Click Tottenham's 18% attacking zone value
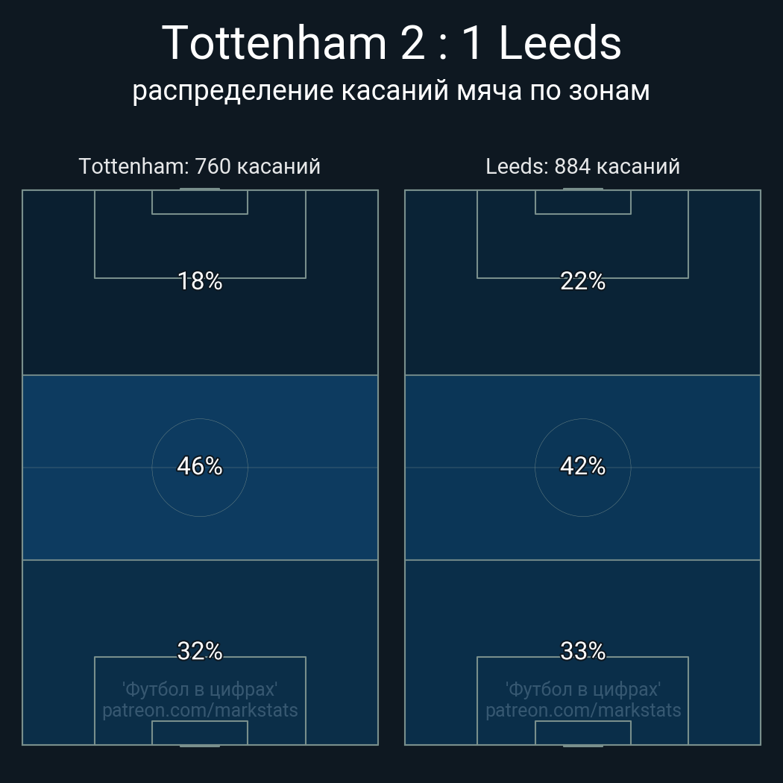 point(200,281)
